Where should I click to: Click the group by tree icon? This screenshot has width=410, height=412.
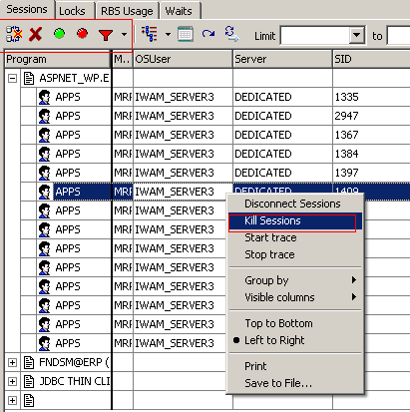[x=150, y=34]
